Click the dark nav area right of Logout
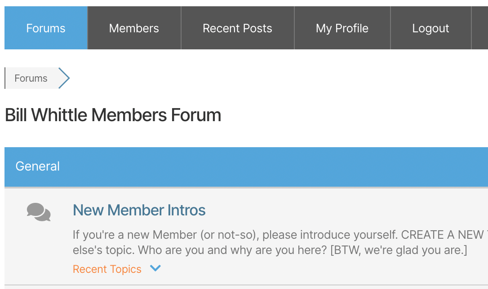 pos(480,28)
